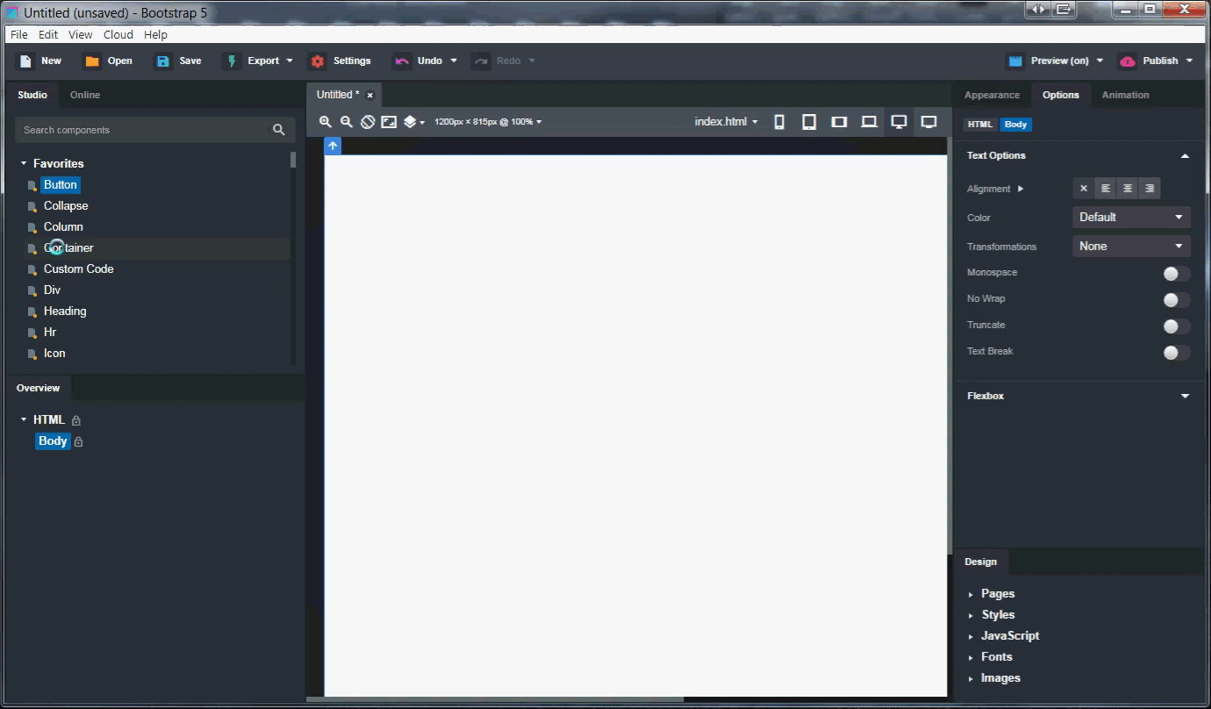Expand the Images section in Design
Image resolution: width=1211 pixels, height=709 pixels.
(971, 679)
